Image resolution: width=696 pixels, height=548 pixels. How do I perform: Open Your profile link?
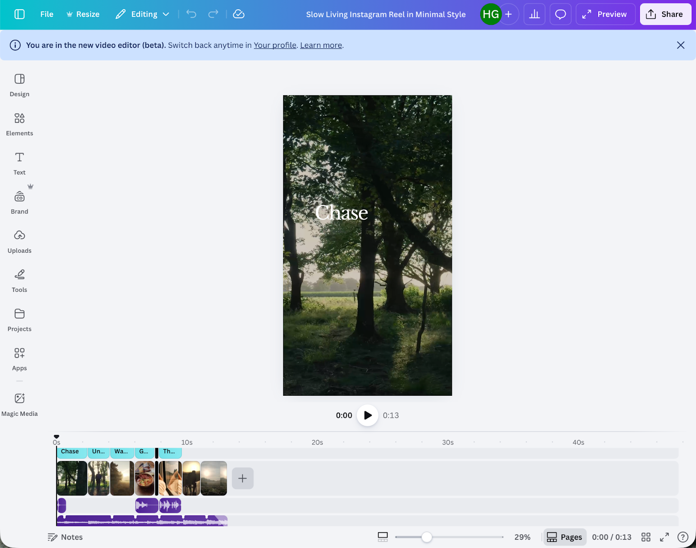[274, 45]
